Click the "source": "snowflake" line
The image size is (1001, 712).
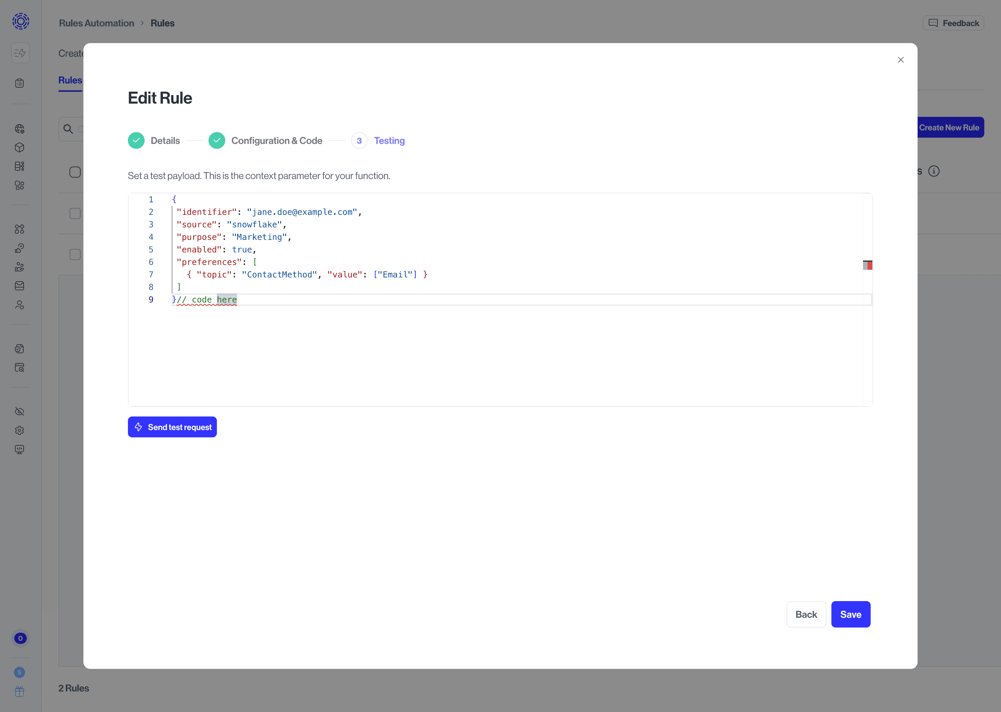coord(231,225)
